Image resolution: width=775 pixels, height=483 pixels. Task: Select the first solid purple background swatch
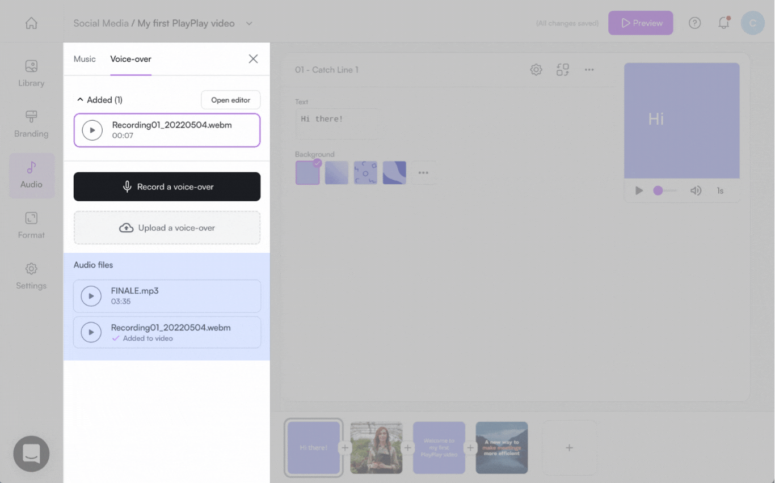click(308, 173)
